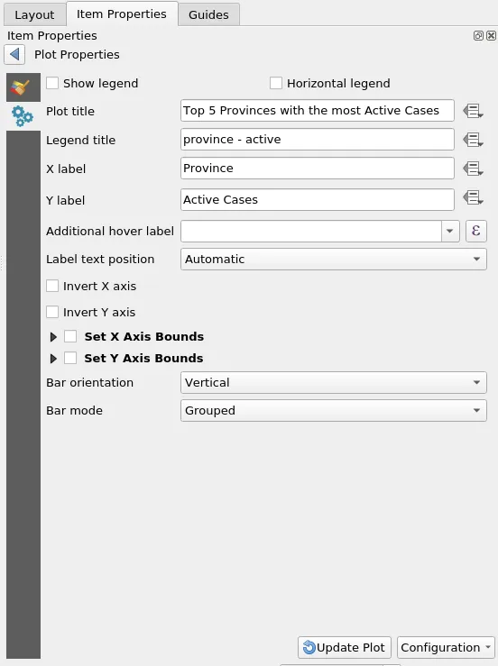Screen dimensions: 498x666
Task: Switch to the Layout tab
Action: 35,14
